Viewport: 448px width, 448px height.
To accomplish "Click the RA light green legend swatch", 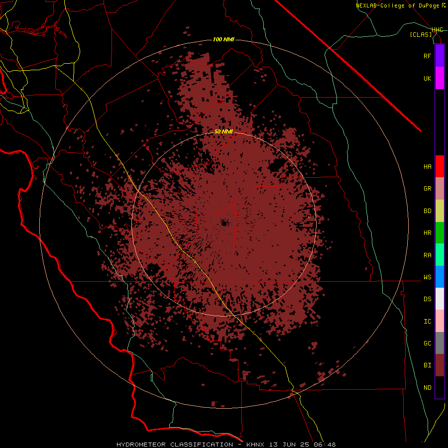I will click(x=440, y=255).
